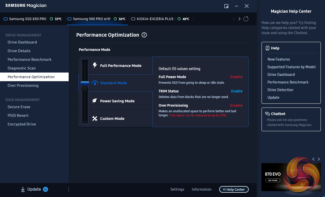Screen dimensions: 325x197
Task: Switch to Samsung SSD 850 PRO tab
Action: tap(33, 19)
